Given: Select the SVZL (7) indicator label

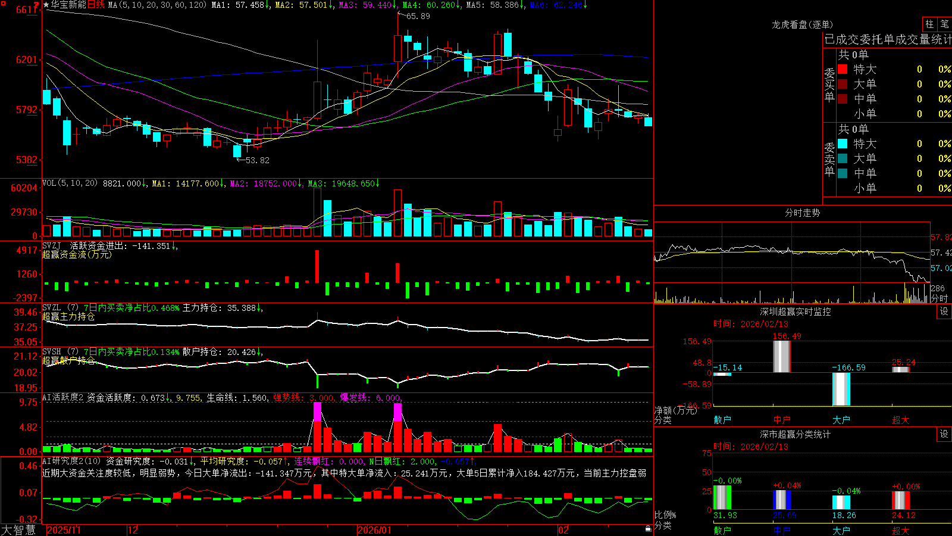Looking at the screenshot, I should click(x=60, y=308).
